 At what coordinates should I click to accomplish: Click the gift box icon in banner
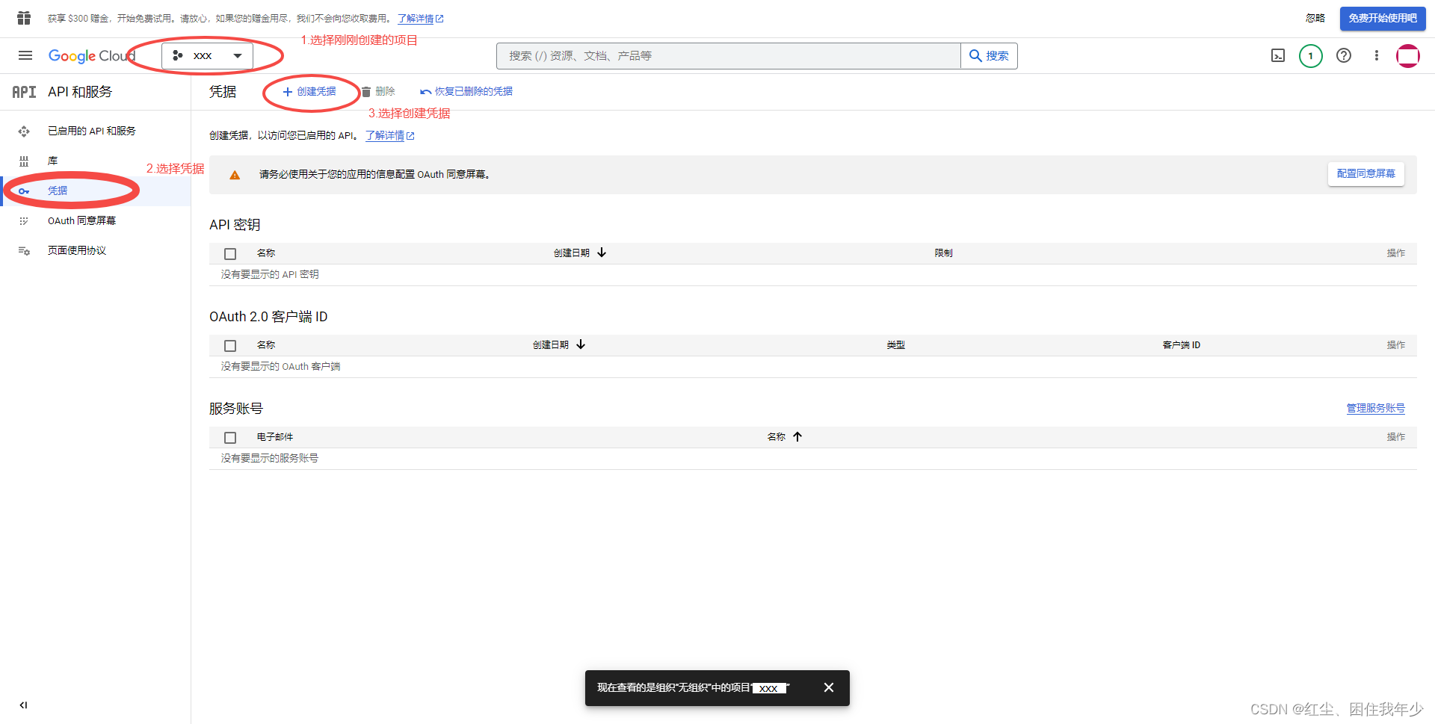24,18
